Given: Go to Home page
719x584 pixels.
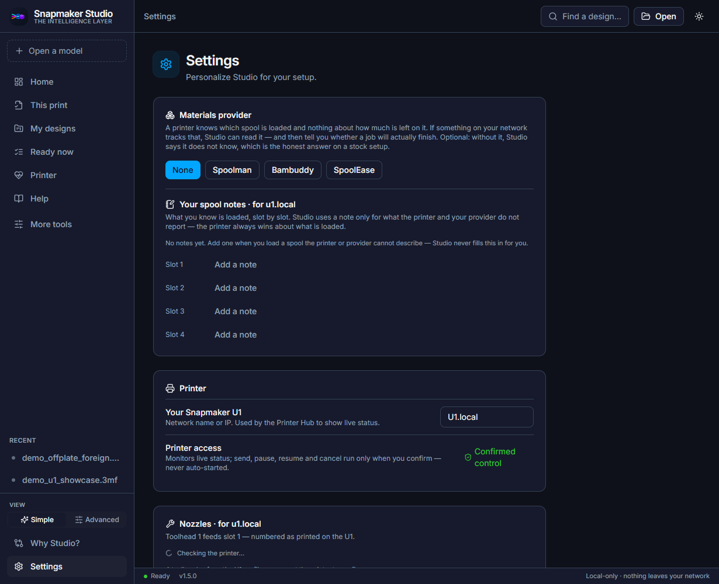Looking at the screenshot, I should pyautogui.click(x=67, y=82).
